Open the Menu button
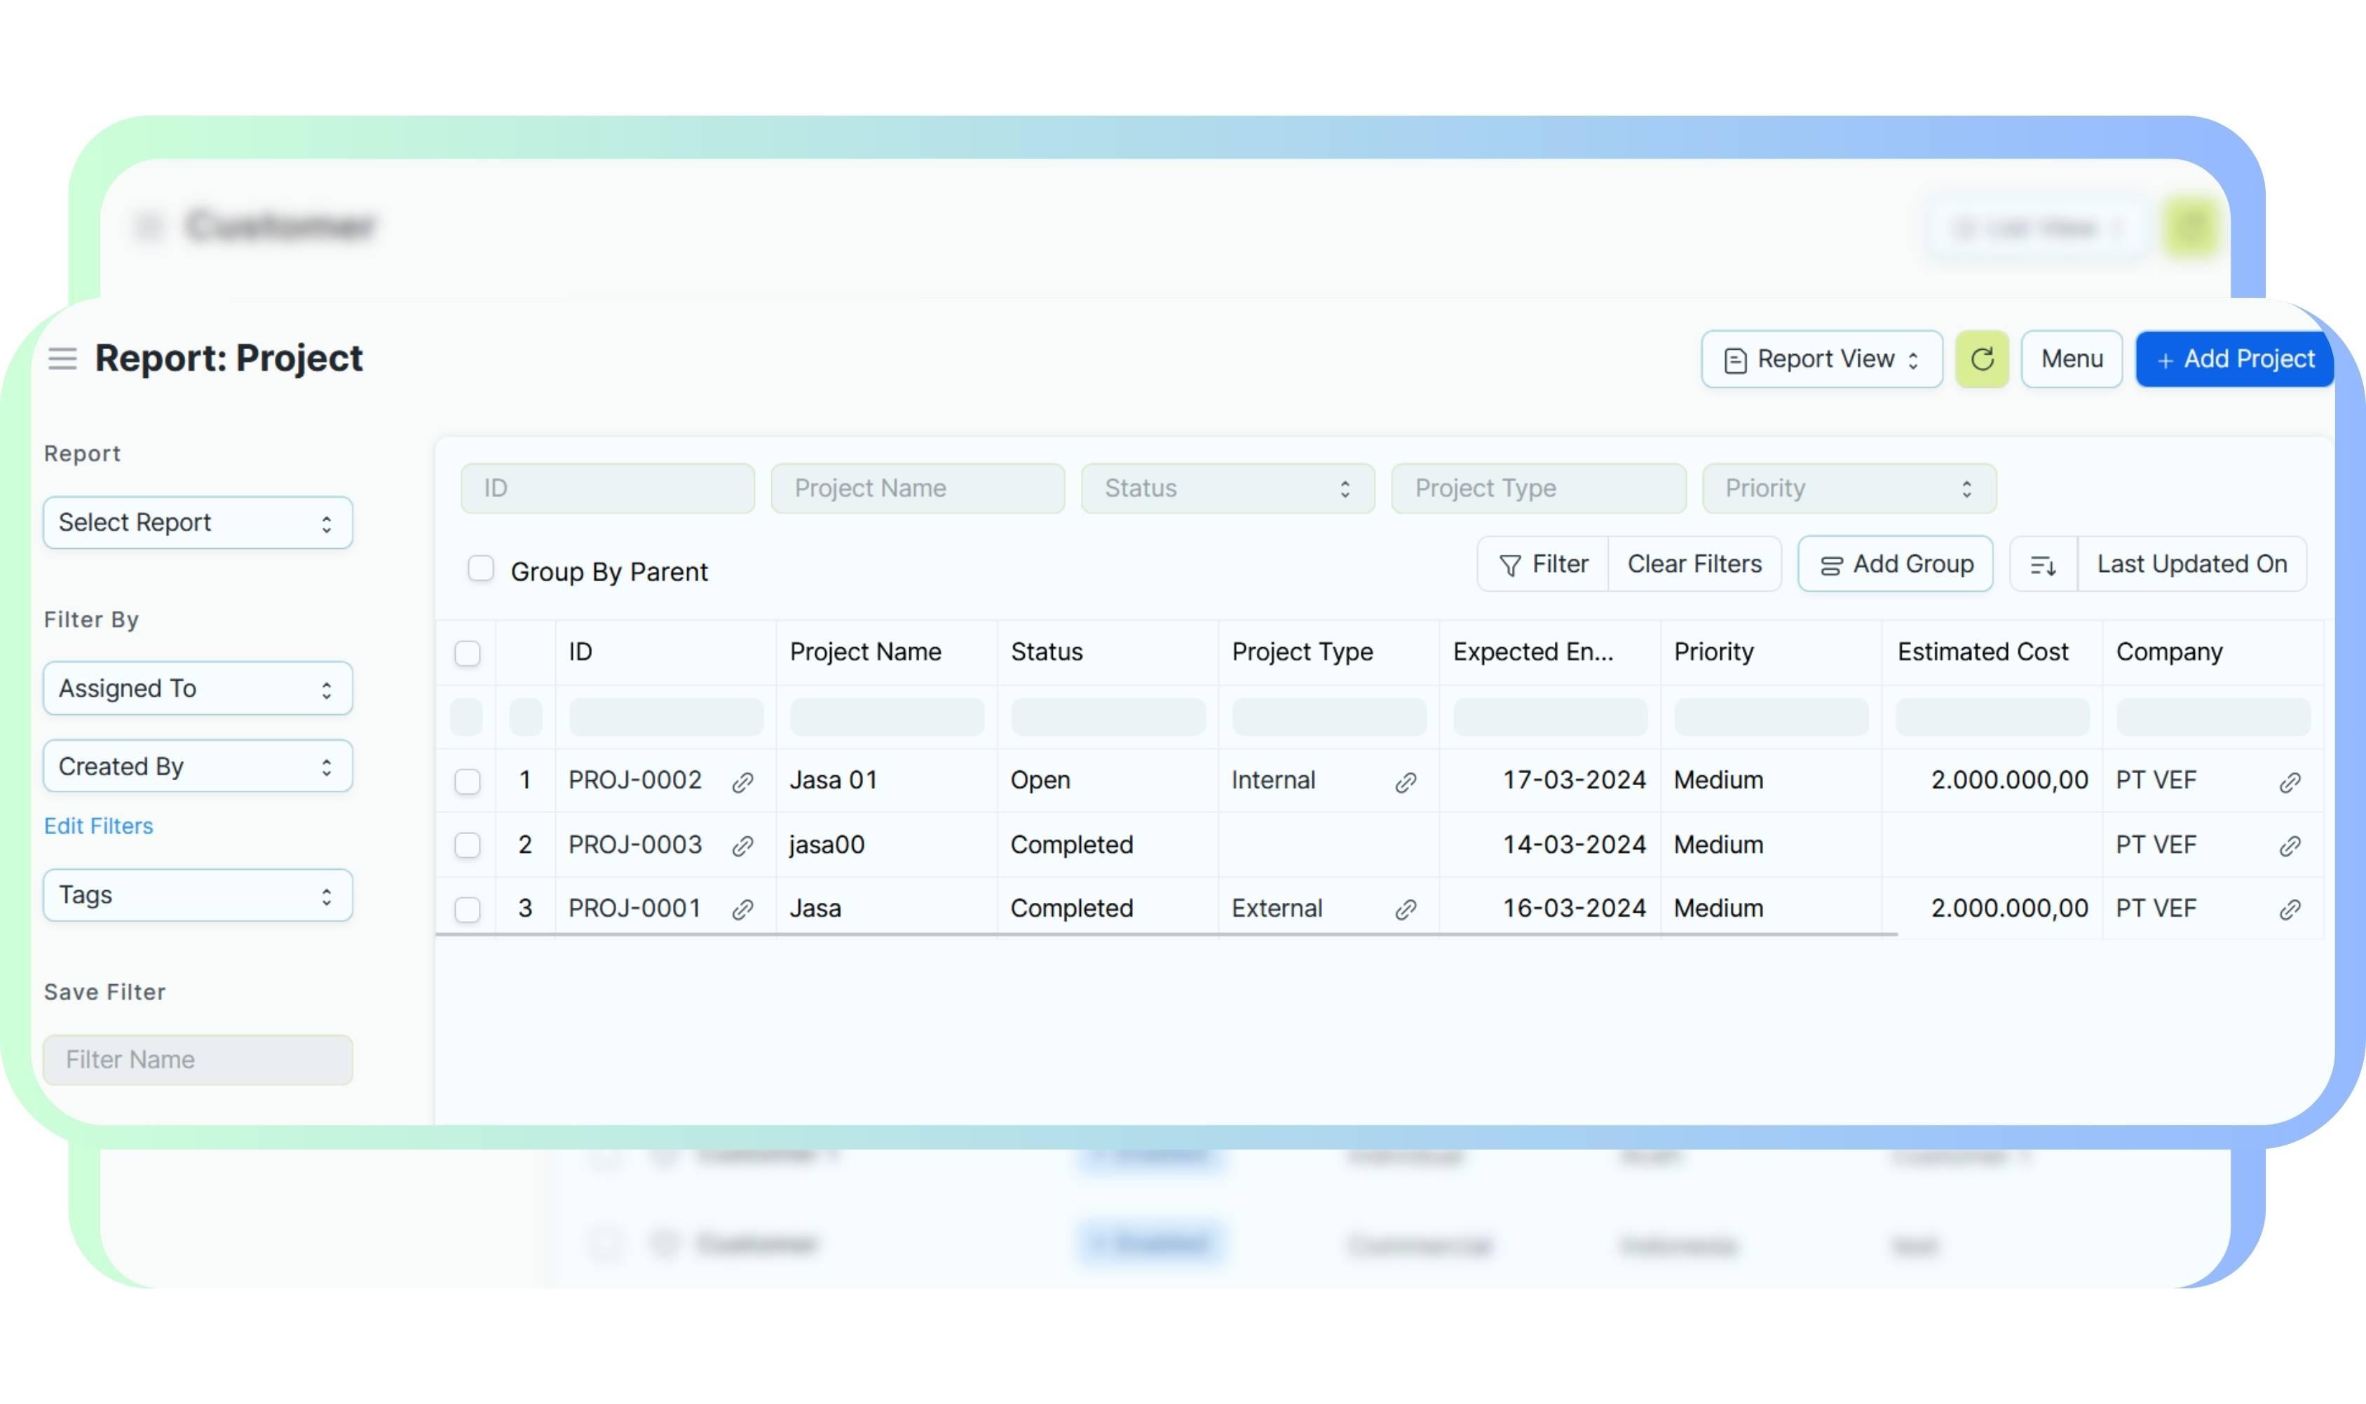Image resolution: width=2366 pixels, height=1404 pixels. (x=2071, y=360)
